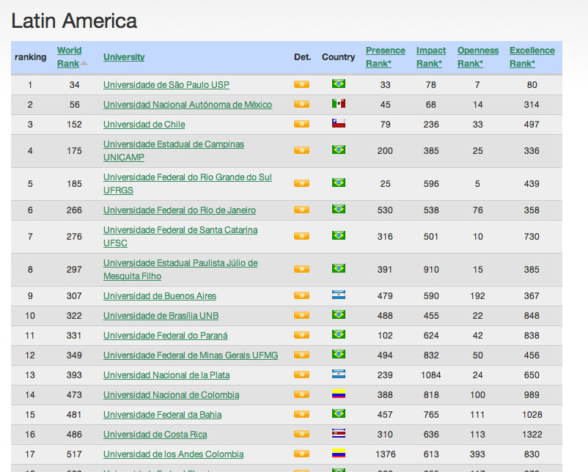Sort by Presence Rank column header
Screen dimensions: 588x472
(386, 57)
